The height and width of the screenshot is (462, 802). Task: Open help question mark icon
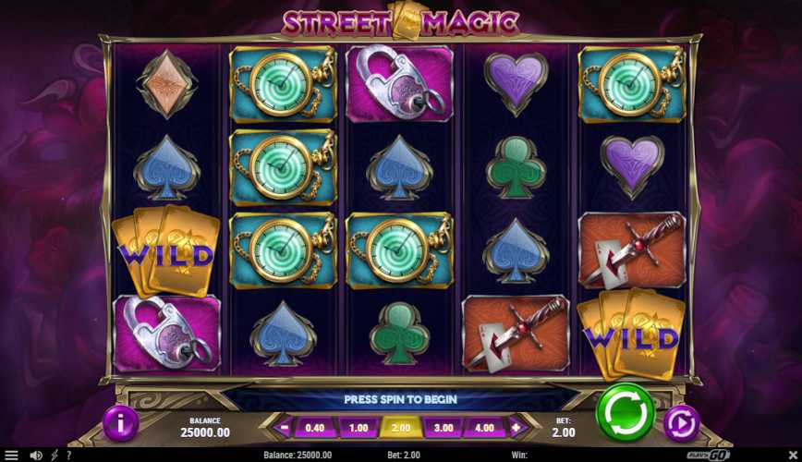(x=68, y=455)
